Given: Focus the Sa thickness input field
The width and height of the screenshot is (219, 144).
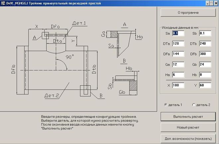Looking at the screenshot, I should tap(178, 33).
